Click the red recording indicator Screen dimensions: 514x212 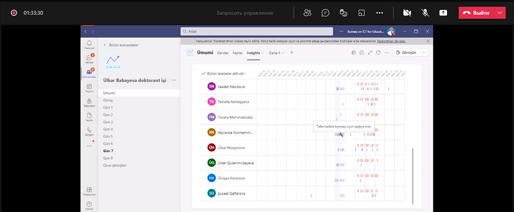click(x=14, y=13)
